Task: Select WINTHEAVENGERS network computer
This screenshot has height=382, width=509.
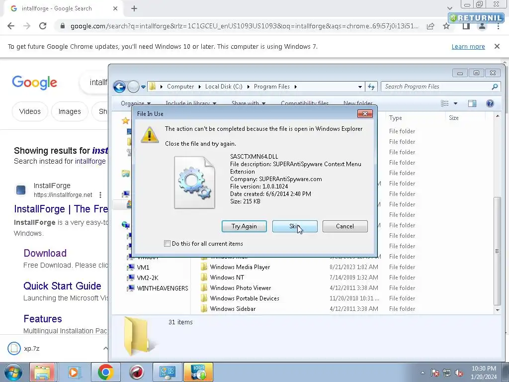Action: click(x=163, y=288)
